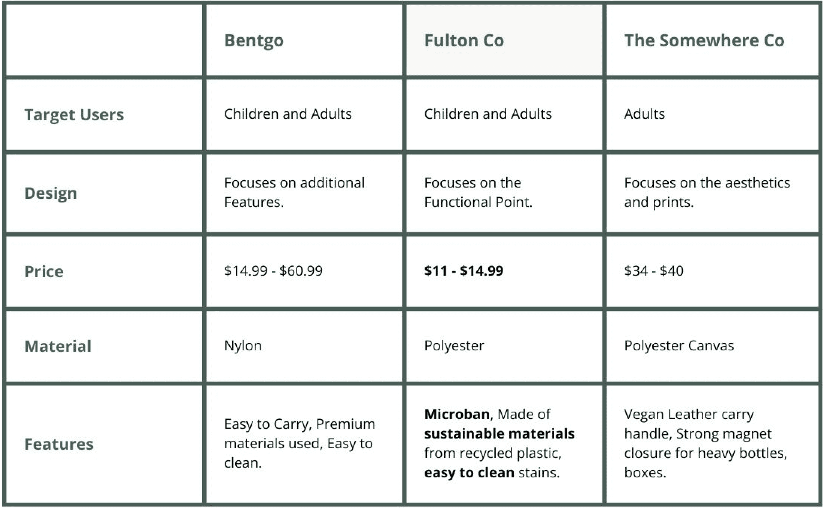Click the Material row label
The height and width of the screenshot is (508, 823).
tap(58, 346)
